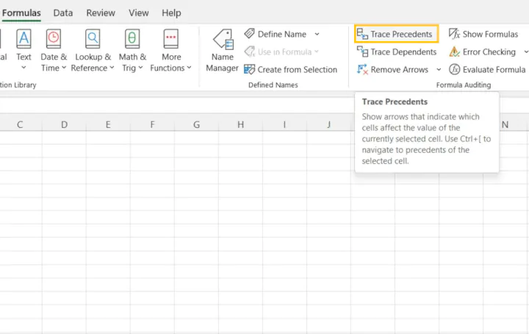
Task: Click the Show Formulas label
Action: click(x=490, y=34)
